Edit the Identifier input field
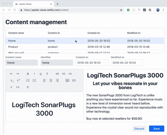This screenshot has height=135, width=167. [57, 62]
